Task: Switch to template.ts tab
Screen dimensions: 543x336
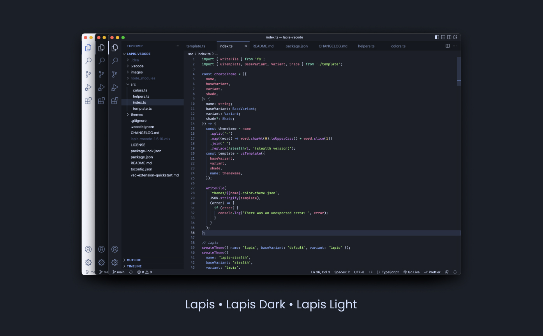Action: 200,46
